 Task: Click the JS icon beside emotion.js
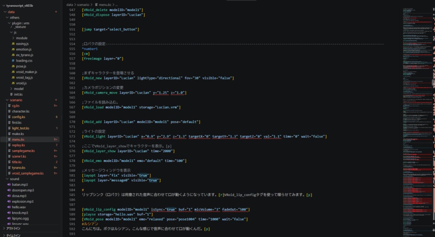coord(13,49)
